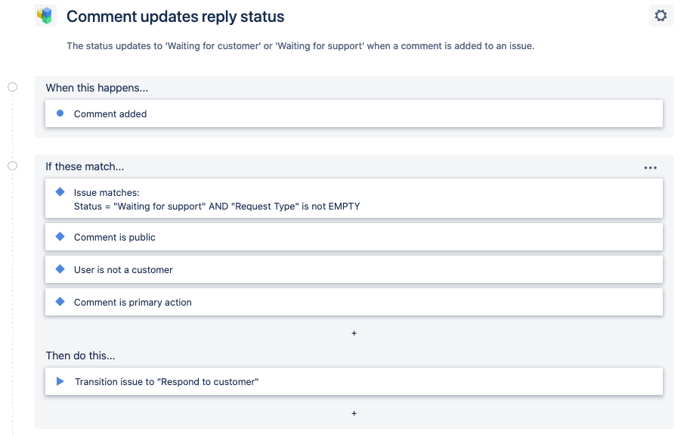Click the automation rule cube logo

pyautogui.click(x=46, y=15)
